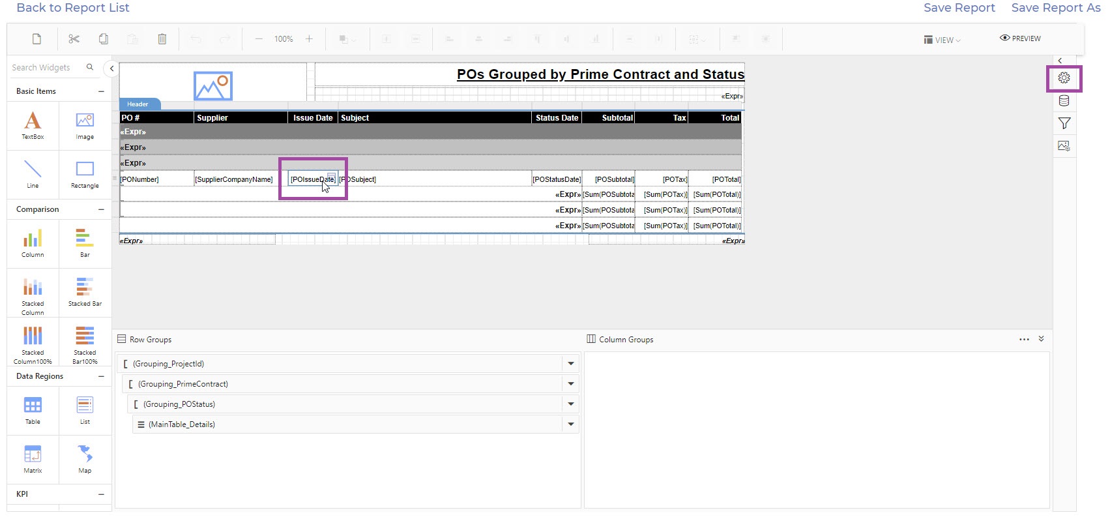Click the search magnifier in widgets panel
Image resolution: width=1110 pixels, height=519 pixels.
coord(90,67)
